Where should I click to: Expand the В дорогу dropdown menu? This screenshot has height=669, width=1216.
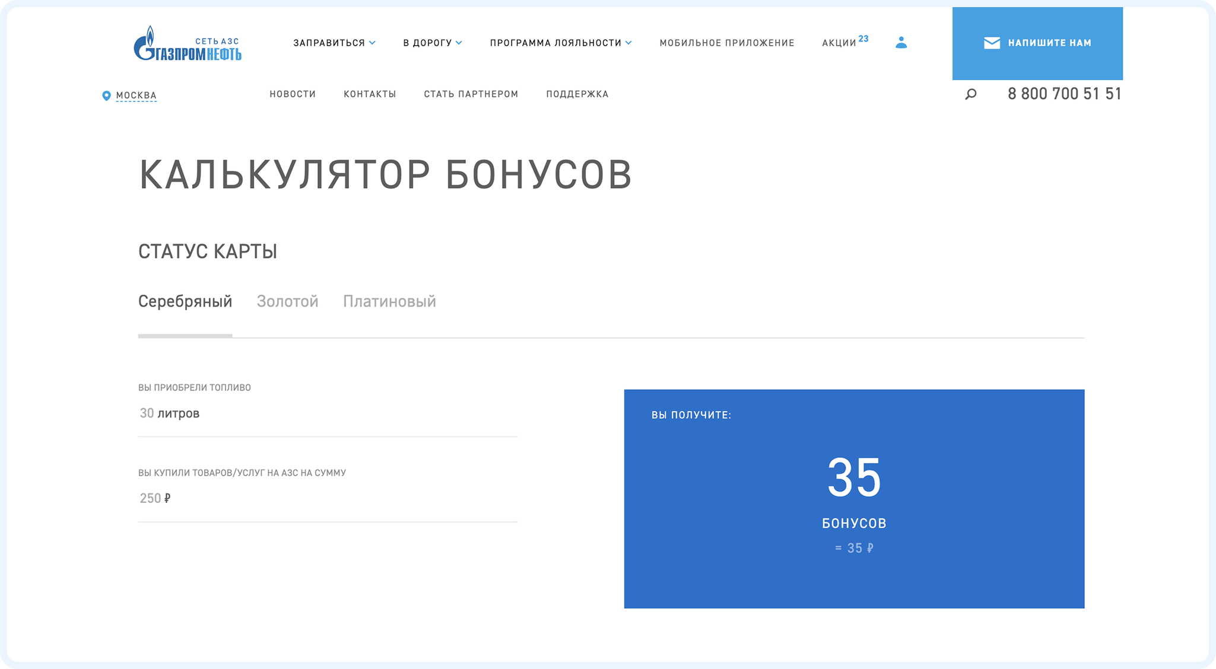tap(432, 43)
